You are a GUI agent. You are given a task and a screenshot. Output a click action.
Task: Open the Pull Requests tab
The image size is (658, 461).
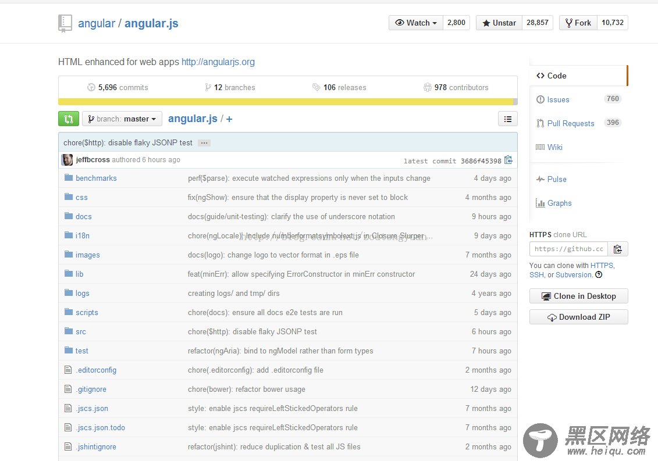[x=578, y=123]
